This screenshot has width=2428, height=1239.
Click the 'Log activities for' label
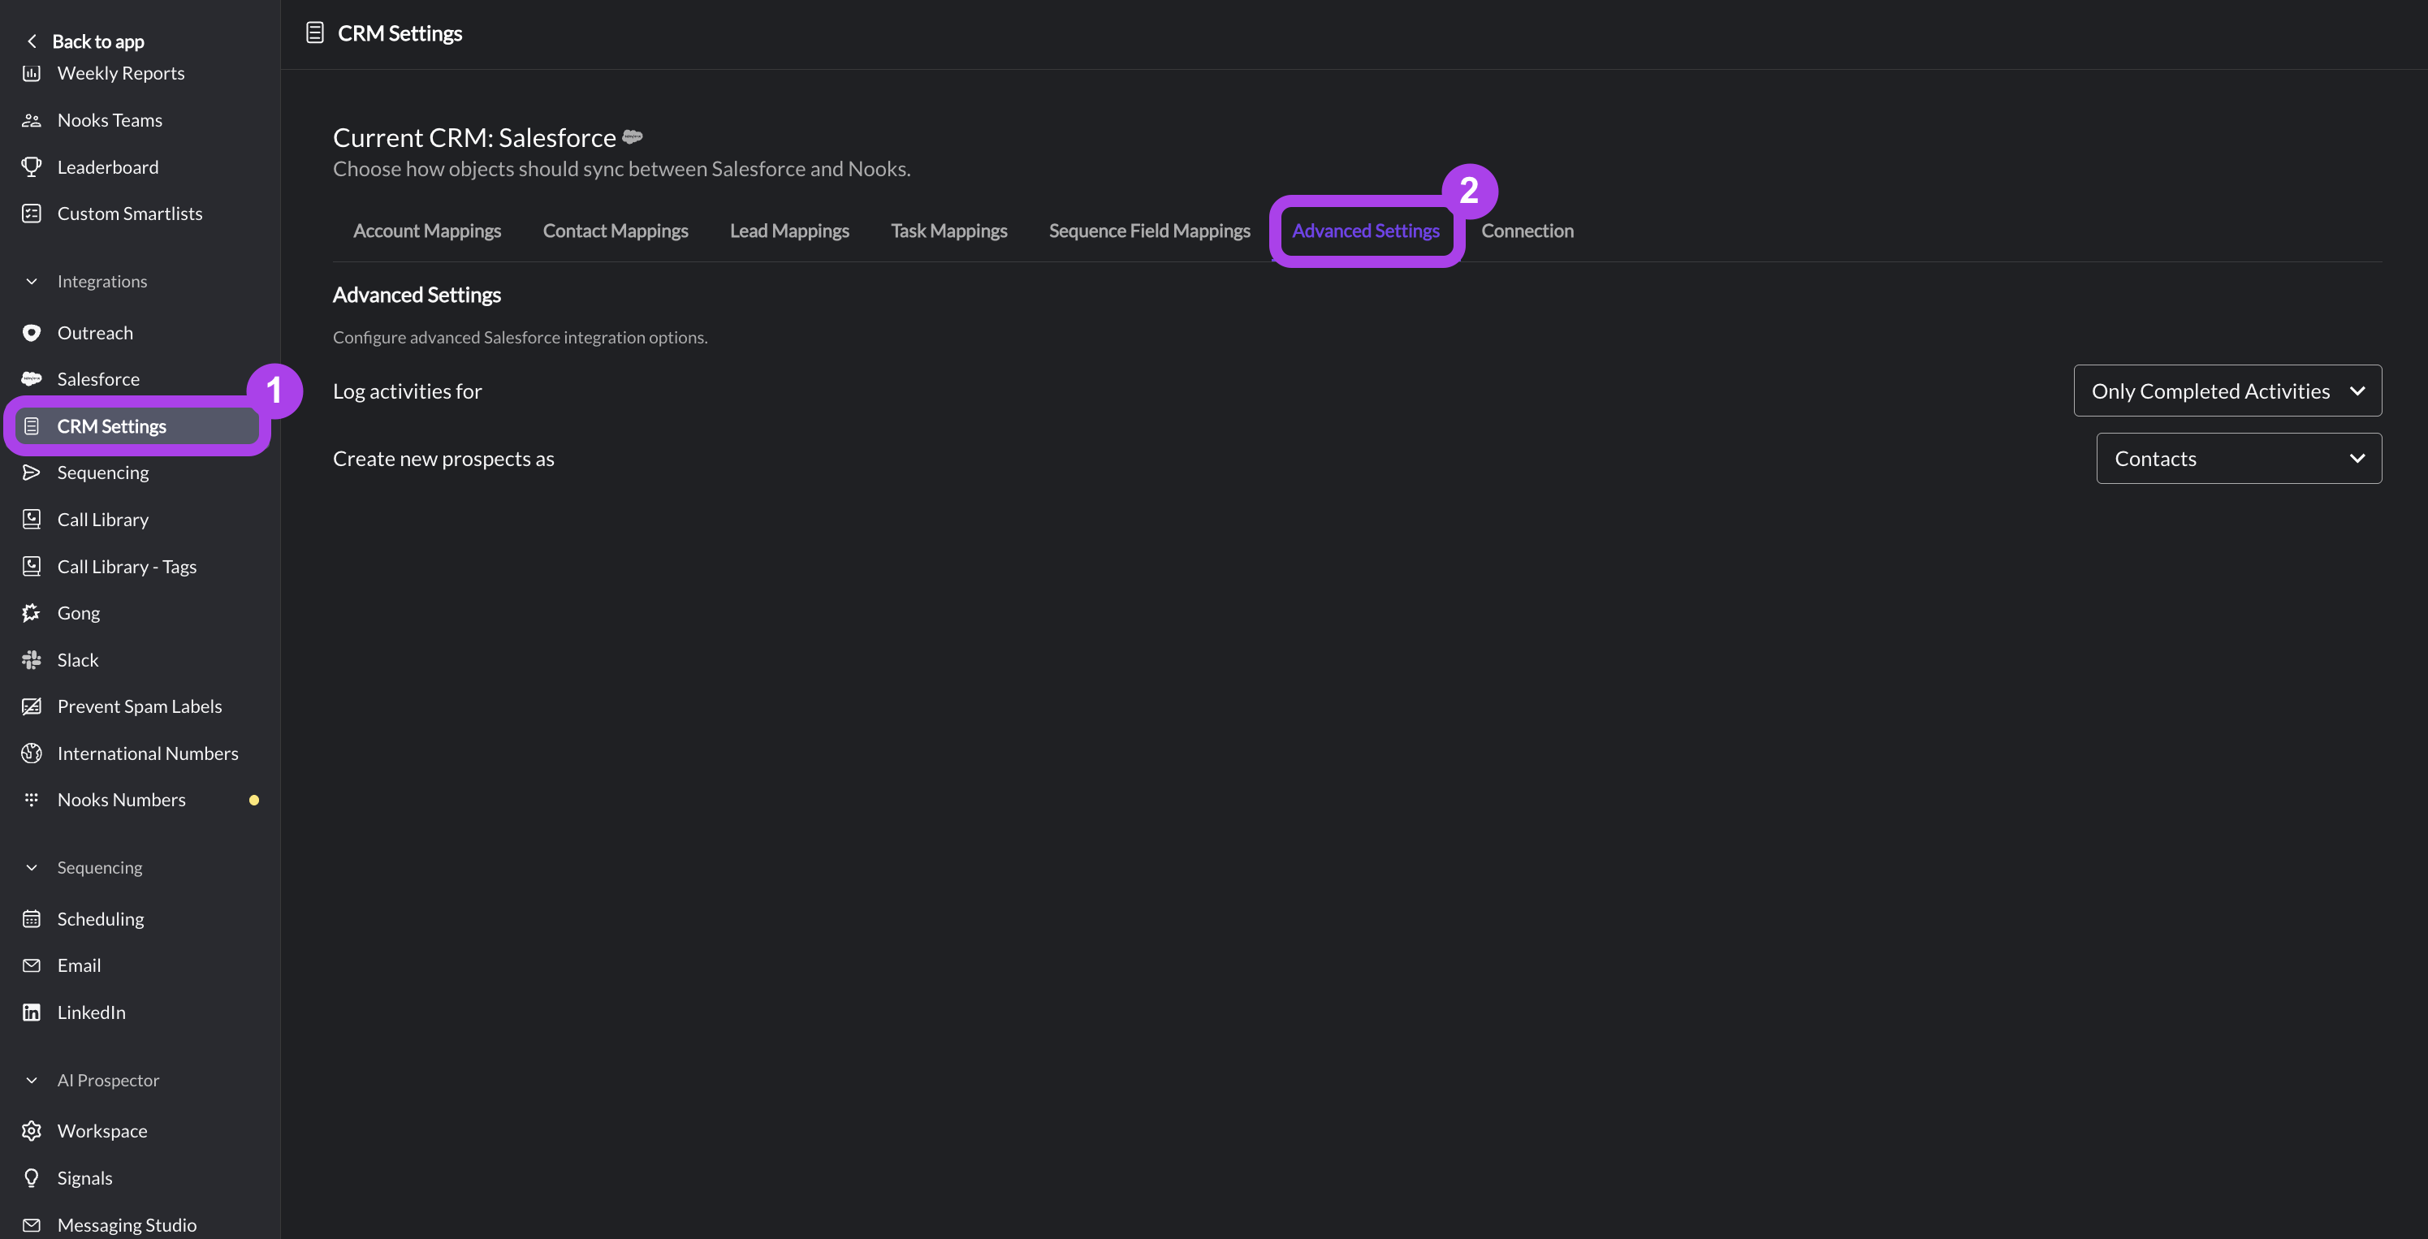[x=407, y=391]
